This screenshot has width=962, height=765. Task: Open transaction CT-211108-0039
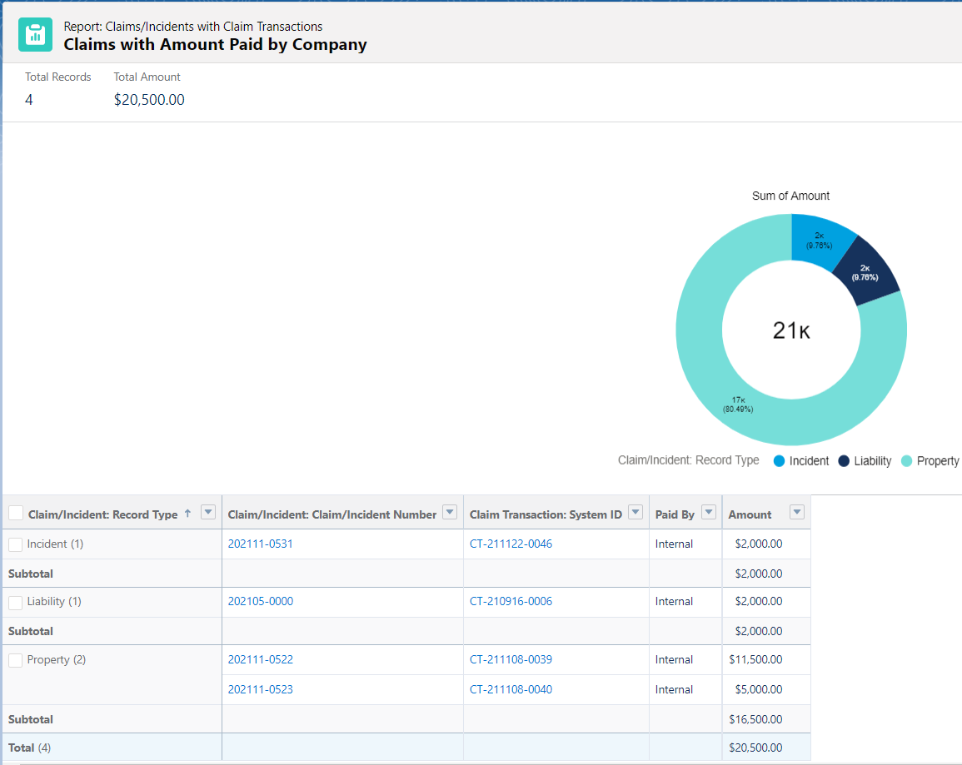point(511,659)
